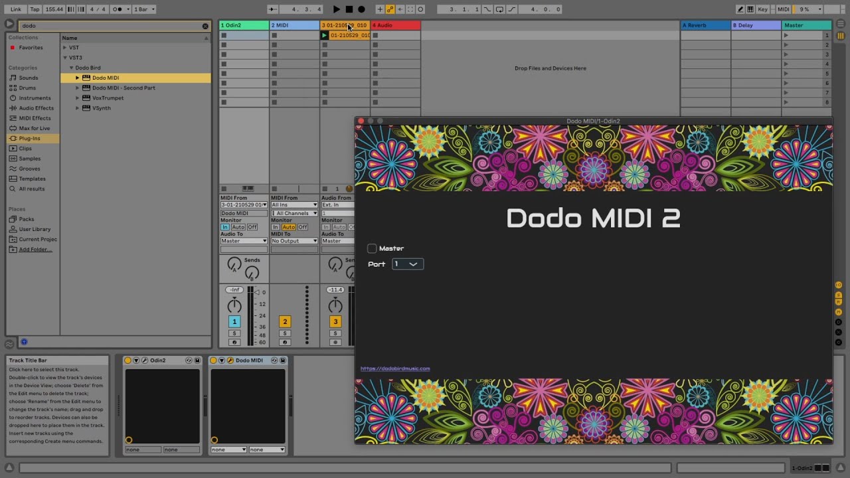
Task: Set track 2 Monitor to Off
Action: [302, 227]
